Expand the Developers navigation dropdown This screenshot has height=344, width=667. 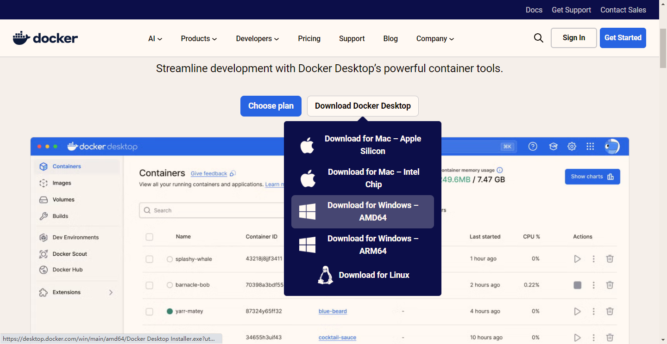click(258, 39)
